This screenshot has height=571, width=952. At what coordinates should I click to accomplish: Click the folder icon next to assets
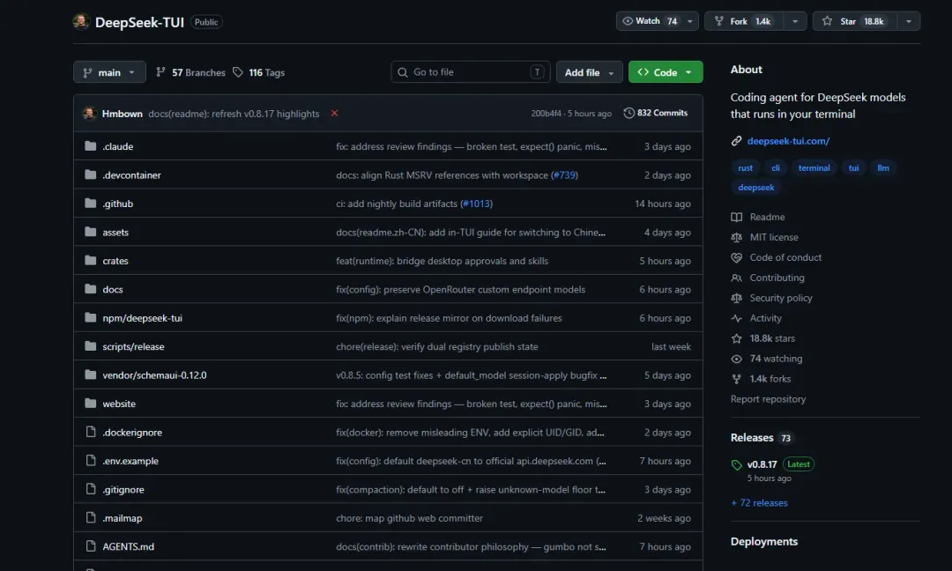pos(91,232)
